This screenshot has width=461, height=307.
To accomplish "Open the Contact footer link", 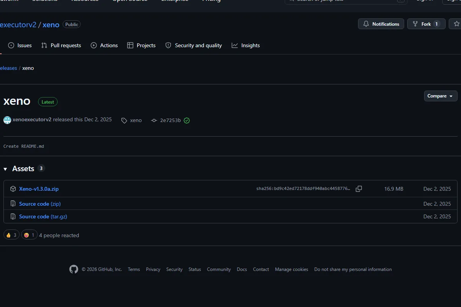I will (x=261, y=269).
